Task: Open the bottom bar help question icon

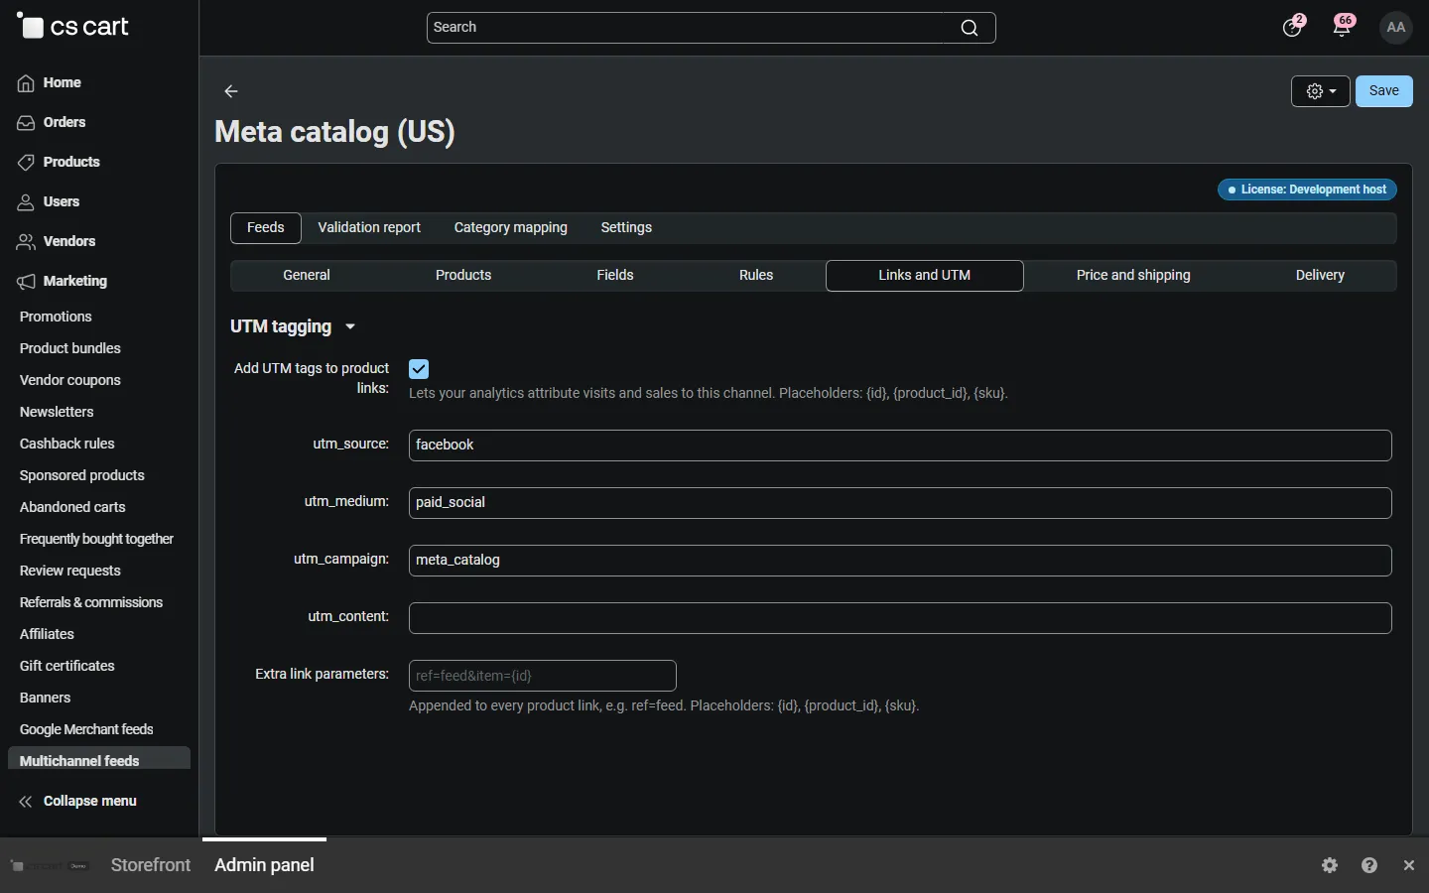Action: (x=1370, y=865)
